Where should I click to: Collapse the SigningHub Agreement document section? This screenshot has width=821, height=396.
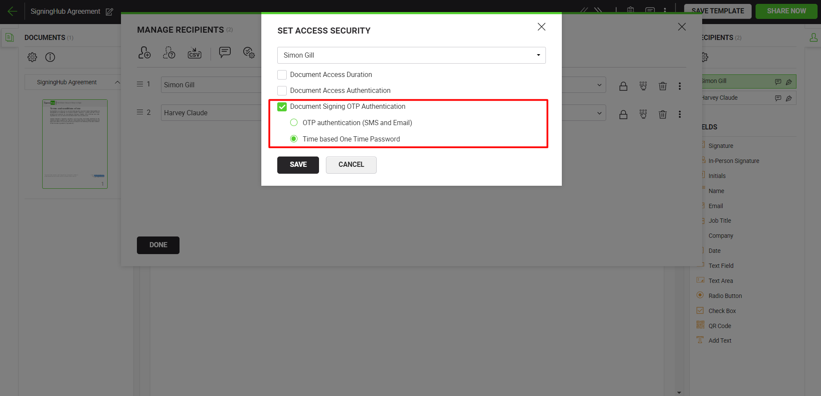117,82
